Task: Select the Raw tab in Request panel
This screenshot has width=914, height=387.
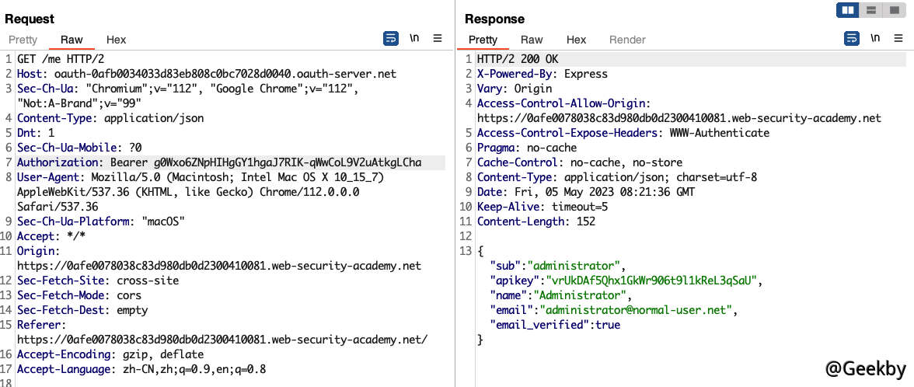Action: (x=72, y=40)
